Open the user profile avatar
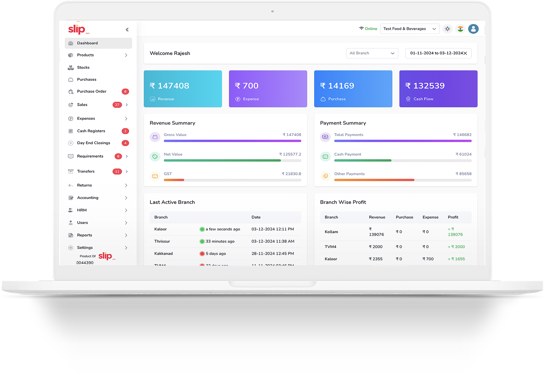This screenshot has height=374, width=545. click(x=473, y=29)
